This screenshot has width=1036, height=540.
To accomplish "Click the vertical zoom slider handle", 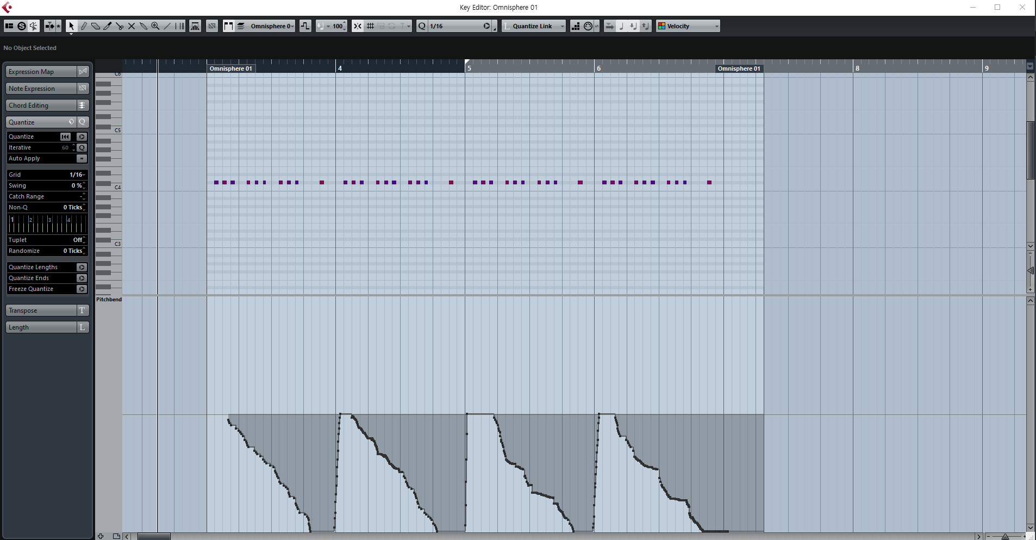I will (x=1031, y=270).
